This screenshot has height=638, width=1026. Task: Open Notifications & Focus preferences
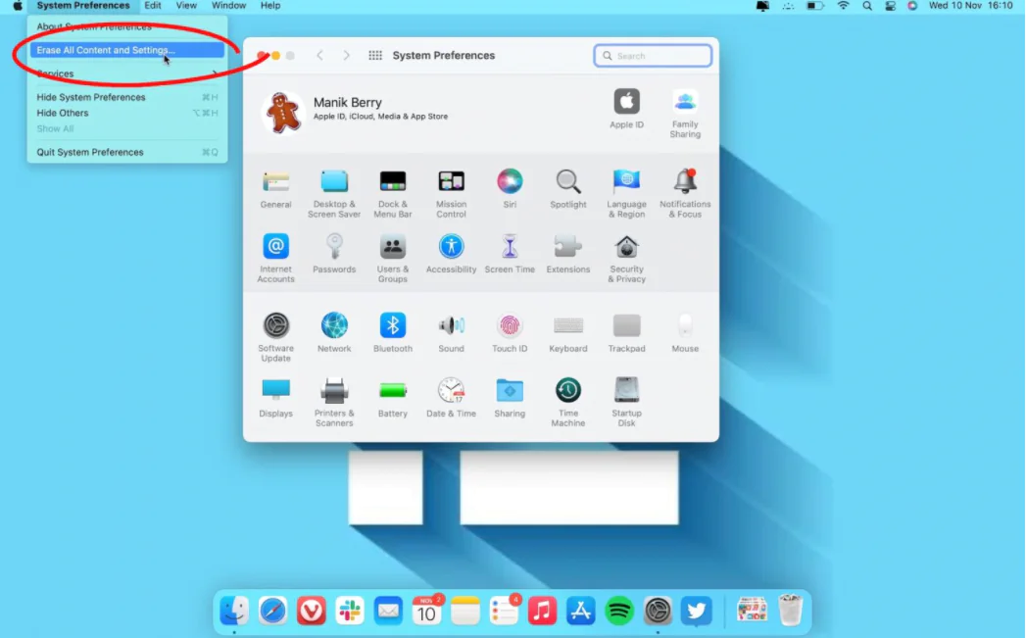pyautogui.click(x=685, y=183)
